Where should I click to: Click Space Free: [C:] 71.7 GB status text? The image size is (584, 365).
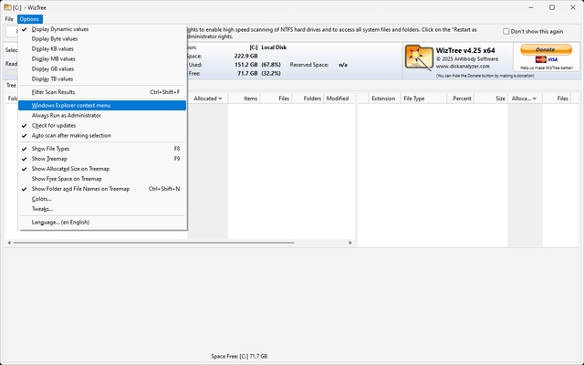tap(239, 357)
